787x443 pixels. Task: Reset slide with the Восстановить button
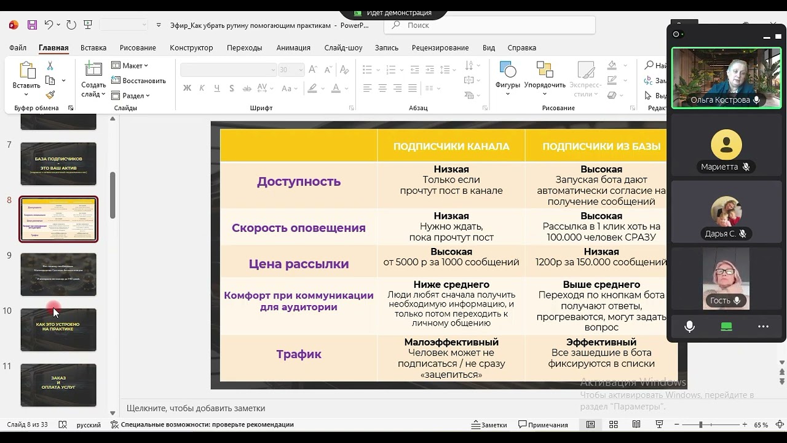click(138, 81)
